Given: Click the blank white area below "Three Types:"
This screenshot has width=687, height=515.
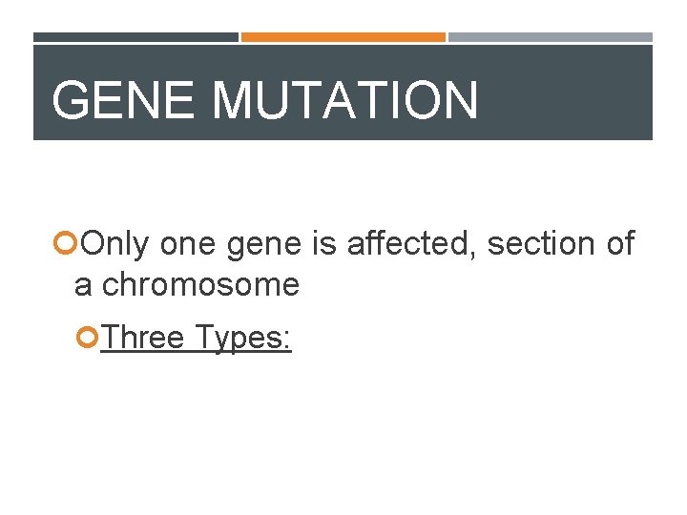Looking at the screenshot, I should coord(343,429).
